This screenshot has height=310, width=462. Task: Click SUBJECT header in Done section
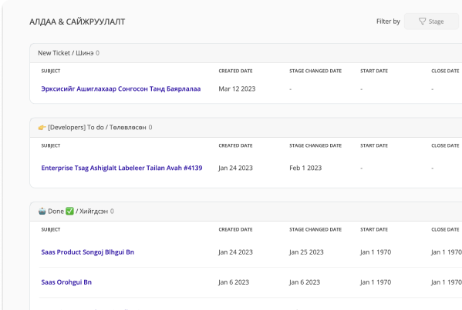coord(51,230)
